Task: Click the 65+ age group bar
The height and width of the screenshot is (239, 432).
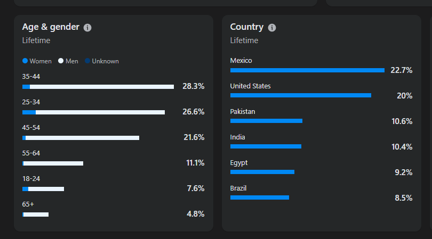Action: point(35,215)
